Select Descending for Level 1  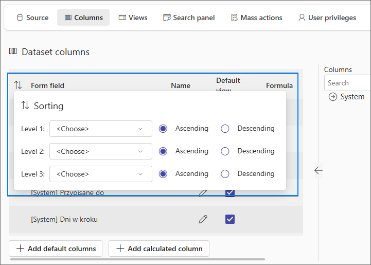click(225, 129)
